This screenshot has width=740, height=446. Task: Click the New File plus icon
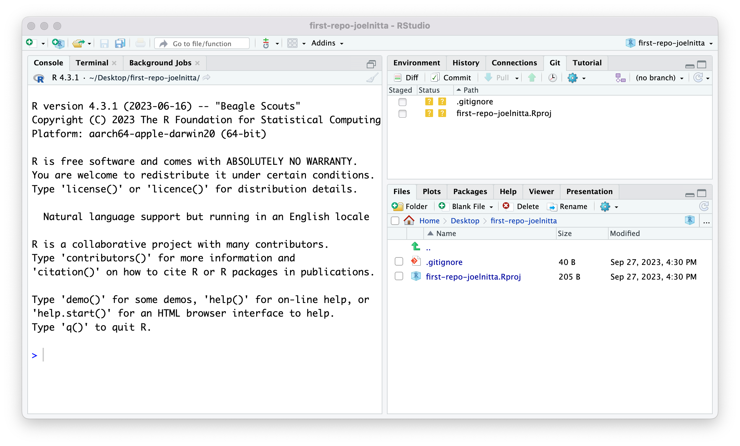click(30, 43)
